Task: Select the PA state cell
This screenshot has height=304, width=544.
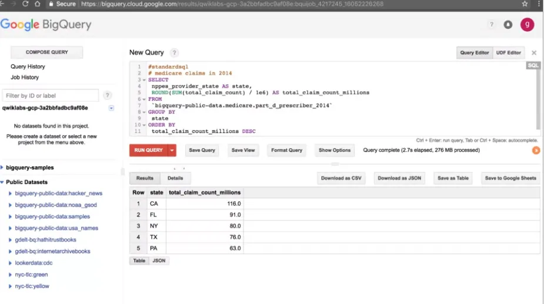Action: pyautogui.click(x=157, y=249)
